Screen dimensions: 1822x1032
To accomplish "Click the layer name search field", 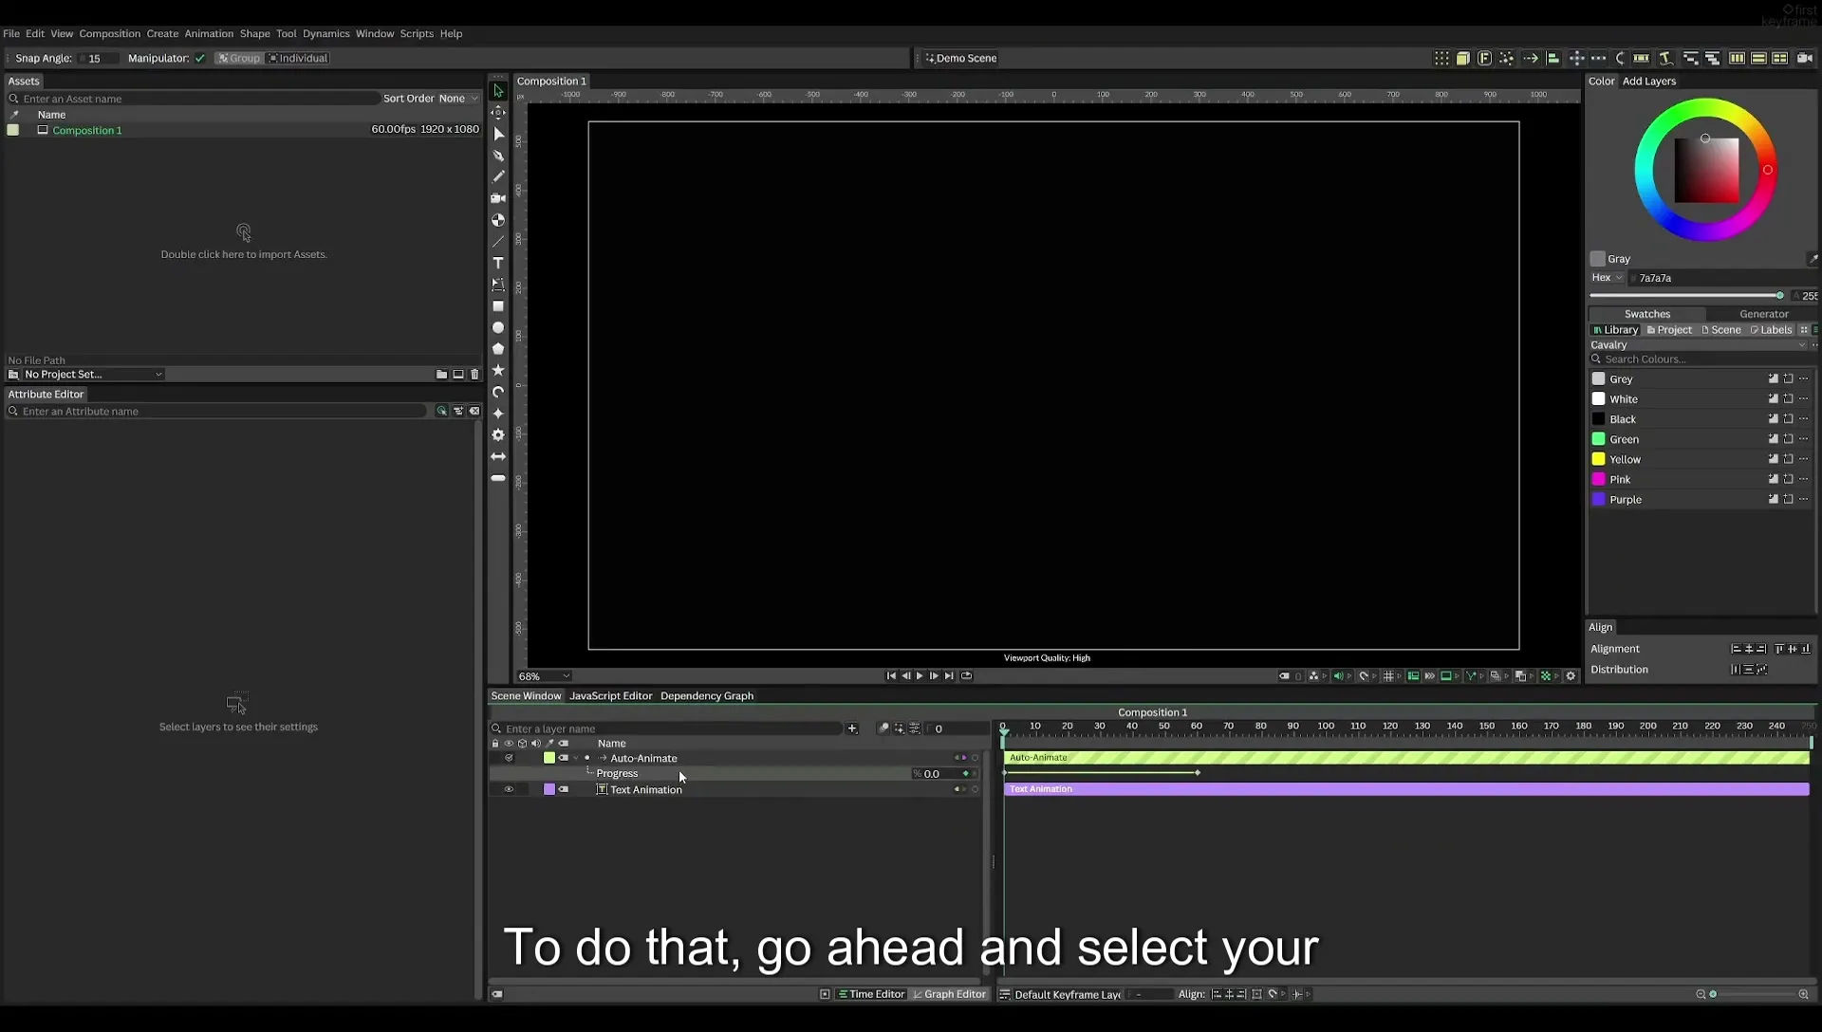I will pos(672,728).
